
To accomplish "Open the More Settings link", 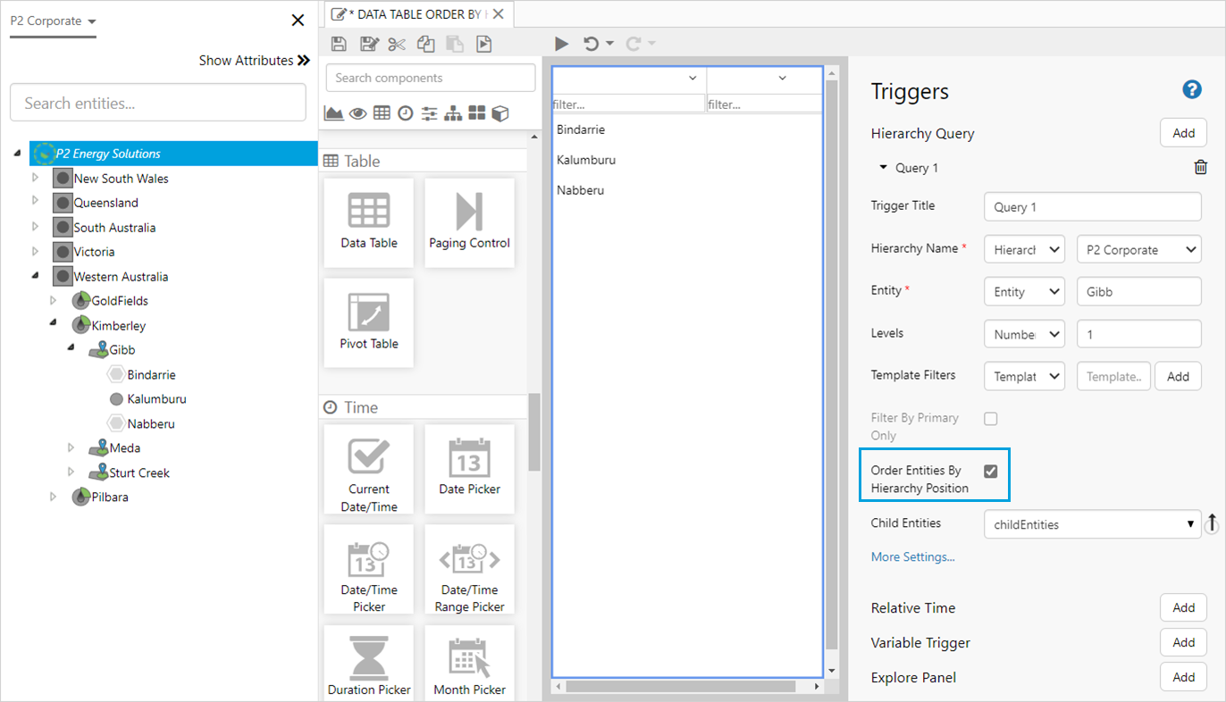I will (x=912, y=556).
